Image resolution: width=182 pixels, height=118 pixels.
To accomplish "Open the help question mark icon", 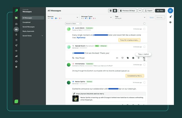I will [x=170, y=22].
